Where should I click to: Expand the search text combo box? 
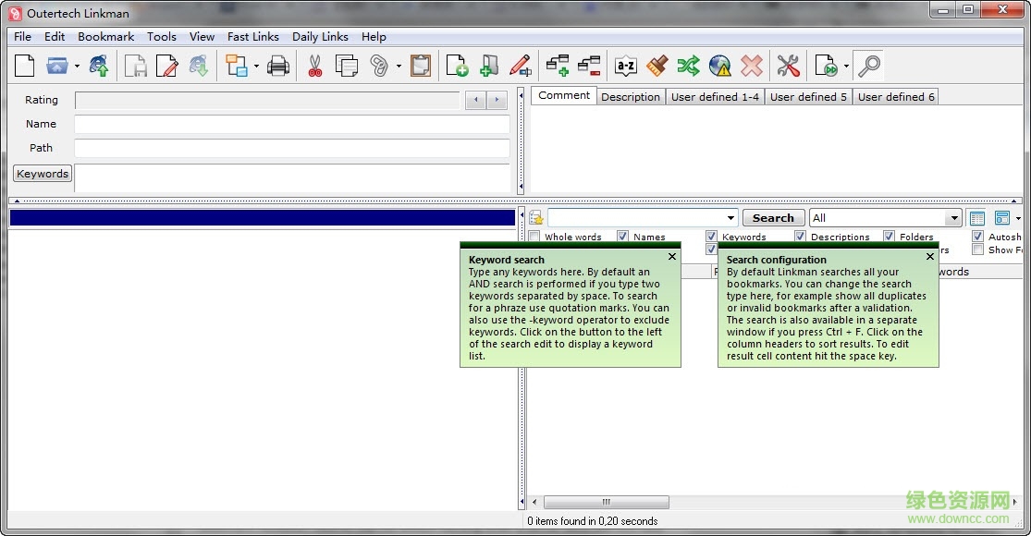pos(730,217)
